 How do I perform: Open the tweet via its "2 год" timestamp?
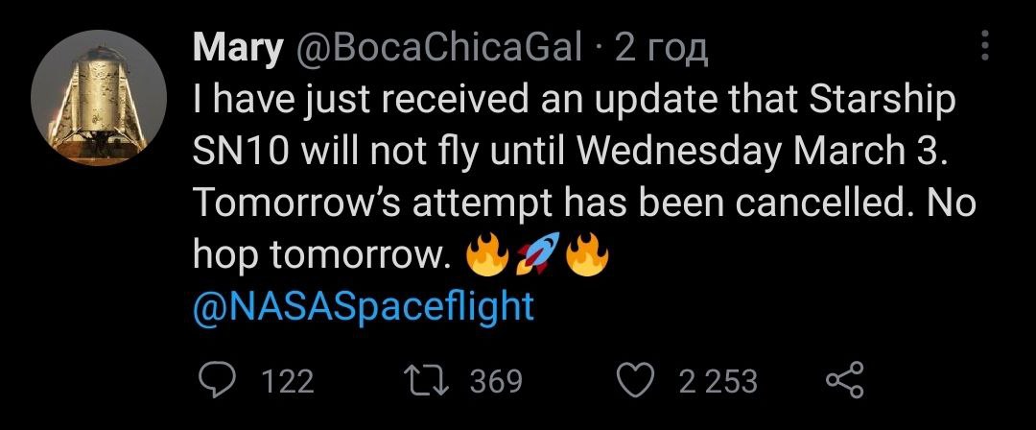(661, 47)
